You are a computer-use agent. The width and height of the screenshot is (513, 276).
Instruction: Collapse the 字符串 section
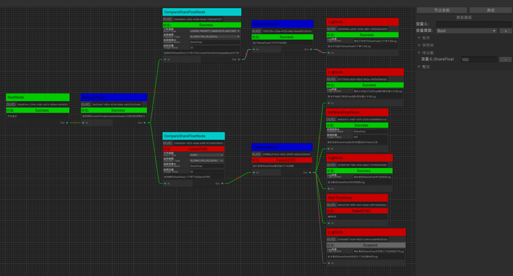click(419, 46)
